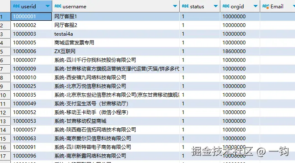Screen dimensions: 295x163
Task: Select userid cell 10000001
Action: tap(31, 17)
